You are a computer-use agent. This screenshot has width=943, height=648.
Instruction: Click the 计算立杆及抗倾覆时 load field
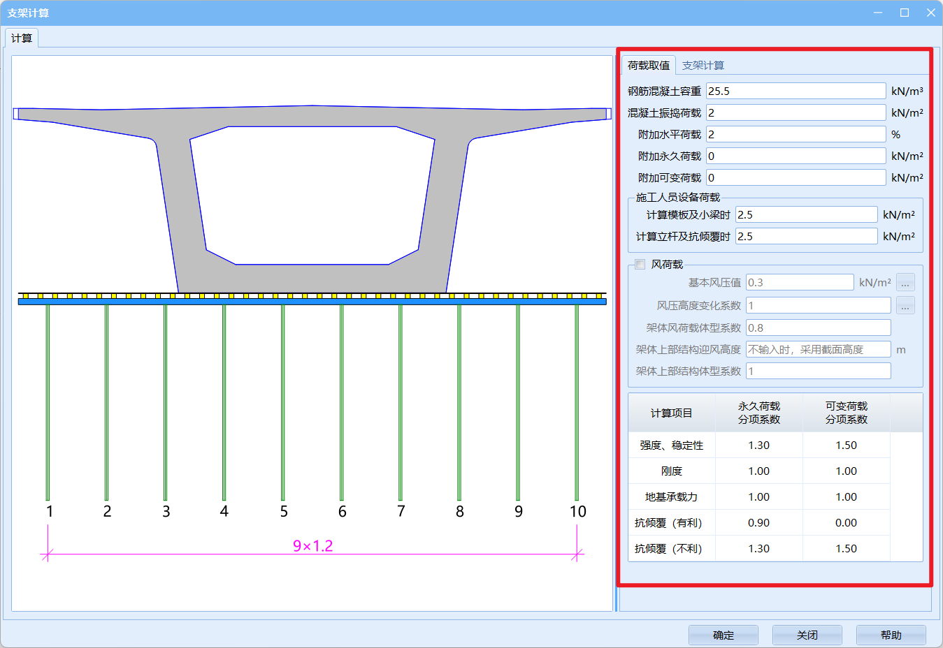pos(806,237)
